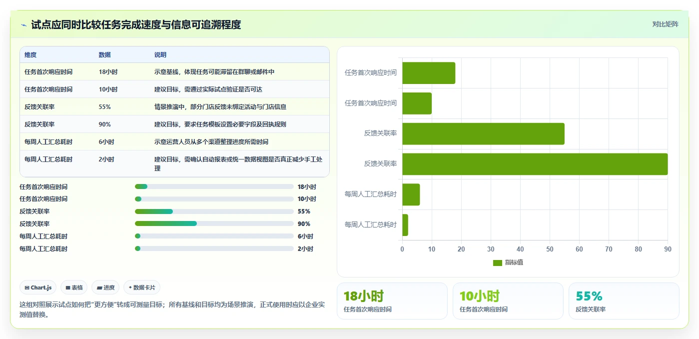This screenshot has height=339, width=699.
Task: Click the 18小时 progress bar
Action: [x=214, y=186]
